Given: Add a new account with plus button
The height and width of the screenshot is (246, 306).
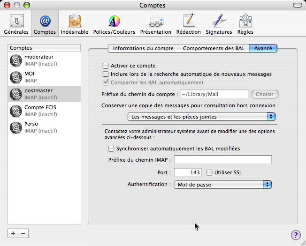Looking at the screenshot, I should (13, 233).
